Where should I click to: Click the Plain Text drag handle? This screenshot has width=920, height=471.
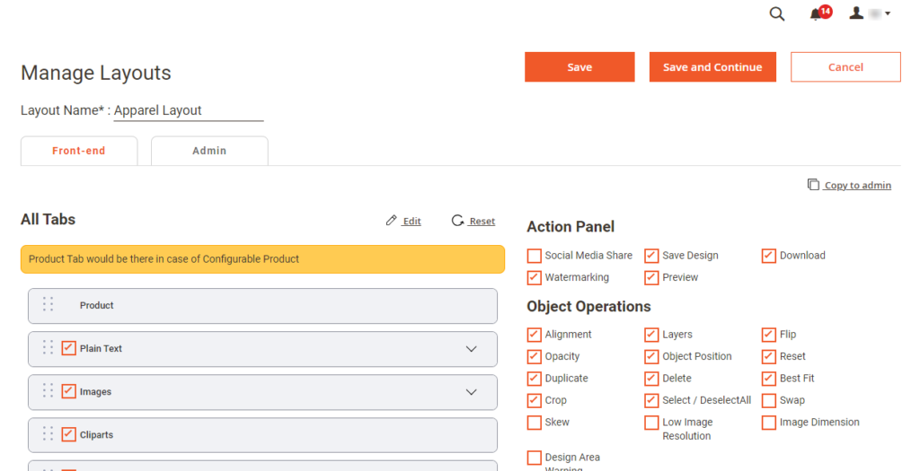click(49, 348)
